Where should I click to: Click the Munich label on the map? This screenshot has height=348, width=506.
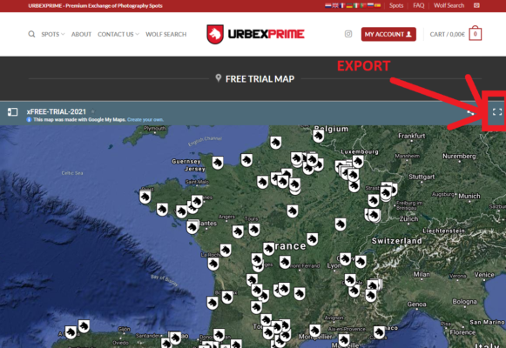point(469,197)
